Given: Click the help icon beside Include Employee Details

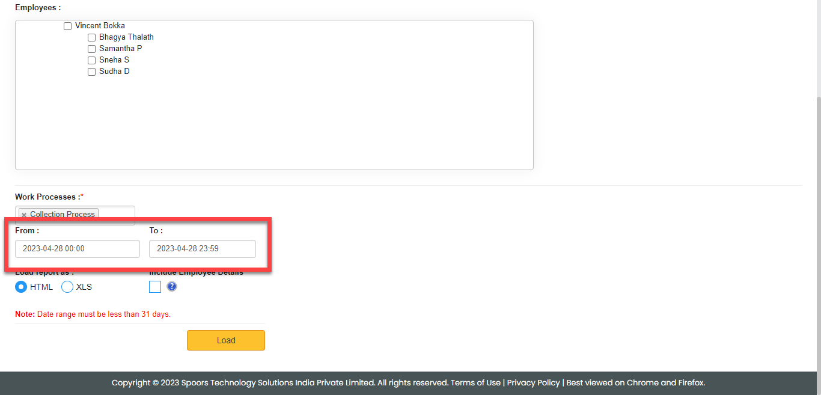Looking at the screenshot, I should coord(172,287).
